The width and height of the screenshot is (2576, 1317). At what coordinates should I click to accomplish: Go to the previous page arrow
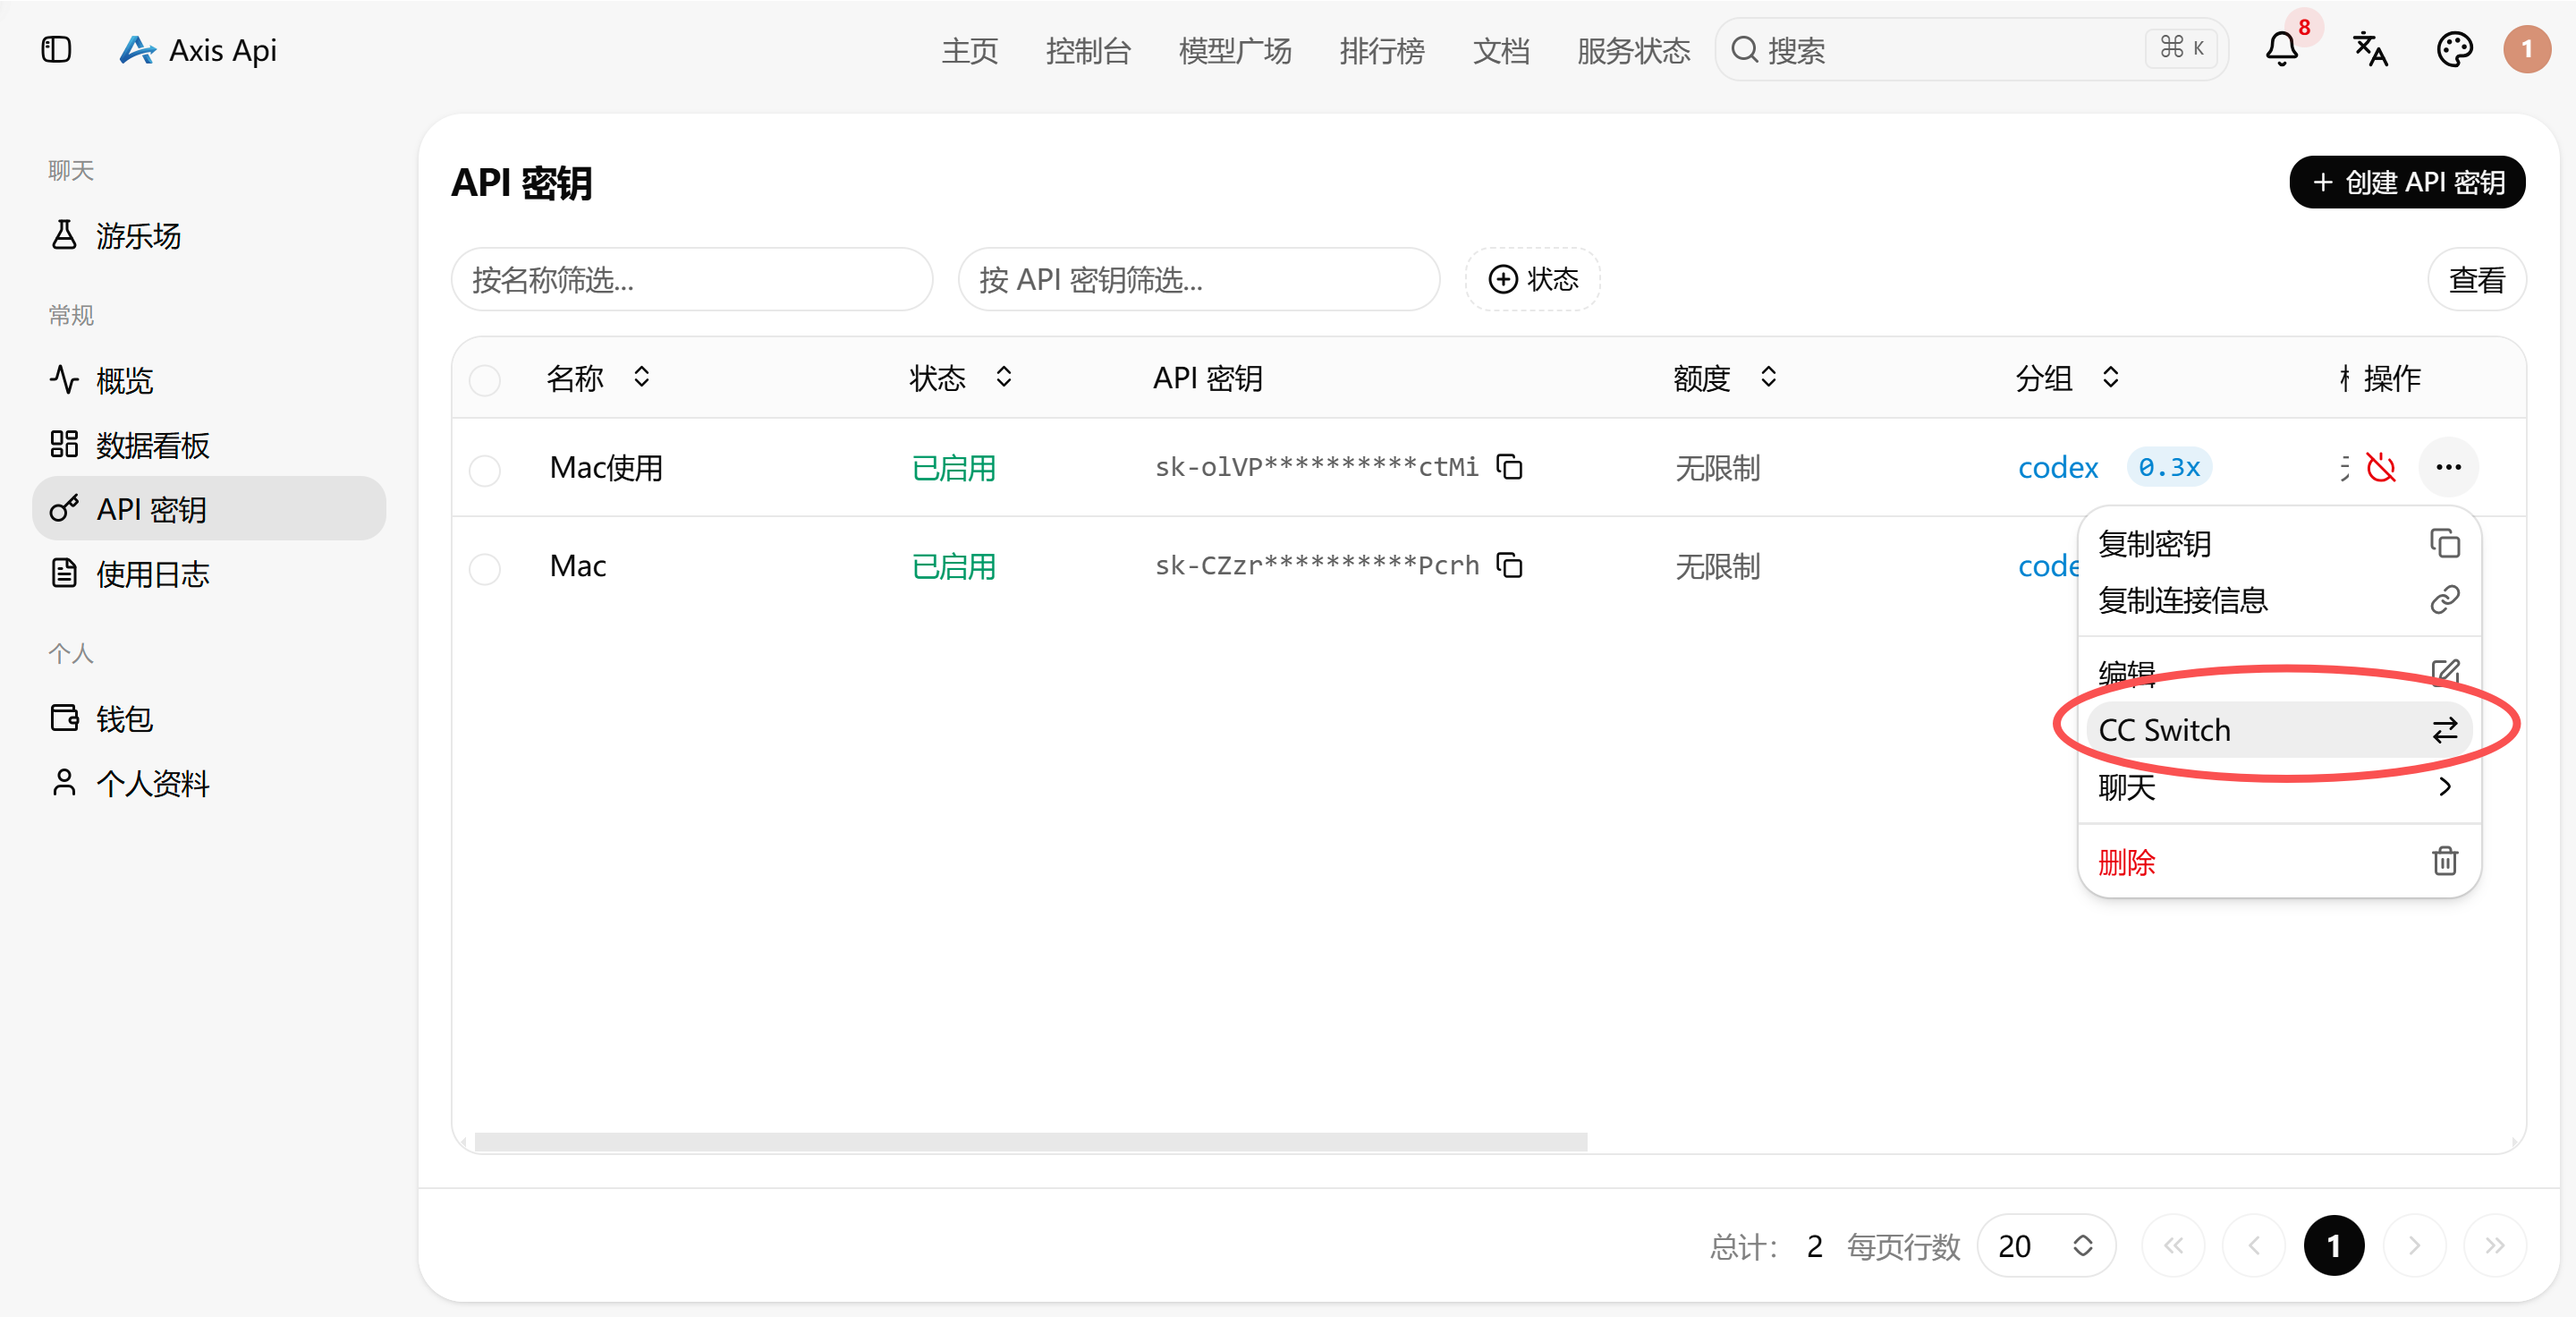click(x=2253, y=1246)
